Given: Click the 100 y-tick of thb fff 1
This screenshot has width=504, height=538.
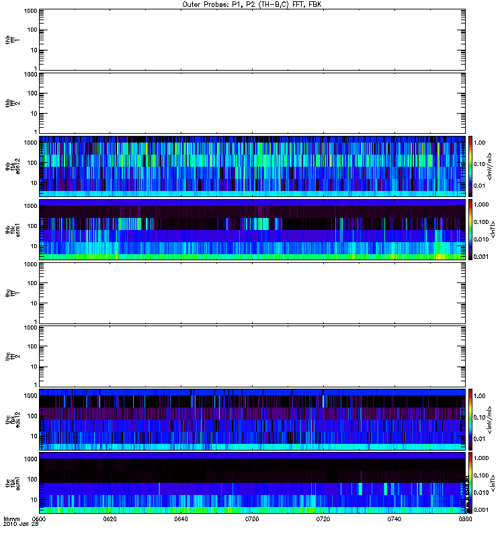Looking at the screenshot, I should click(x=32, y=30).
